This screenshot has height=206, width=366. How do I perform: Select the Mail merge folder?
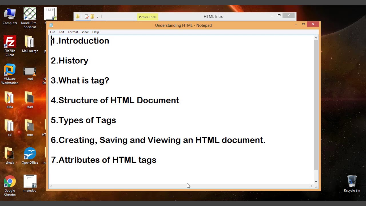coord(30,43)
